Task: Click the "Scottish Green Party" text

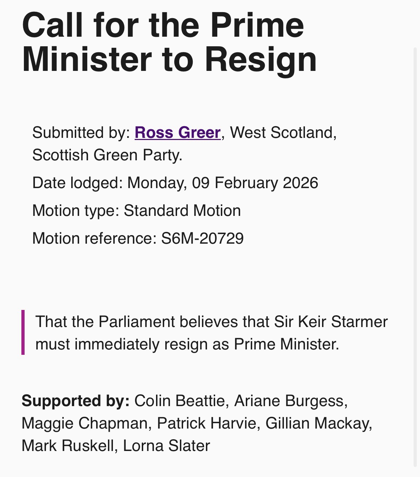Action: point(106,155)
